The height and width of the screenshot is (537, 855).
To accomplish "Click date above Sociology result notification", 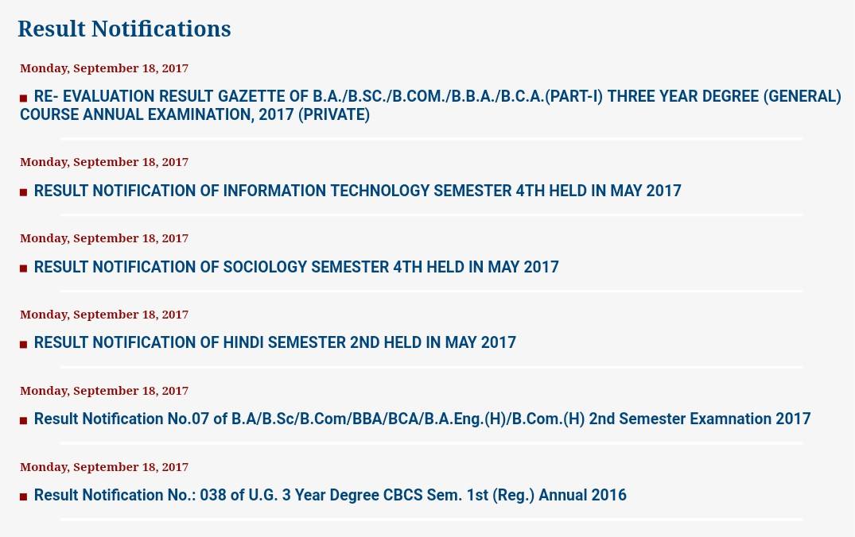I will click(x=104, y=238).
